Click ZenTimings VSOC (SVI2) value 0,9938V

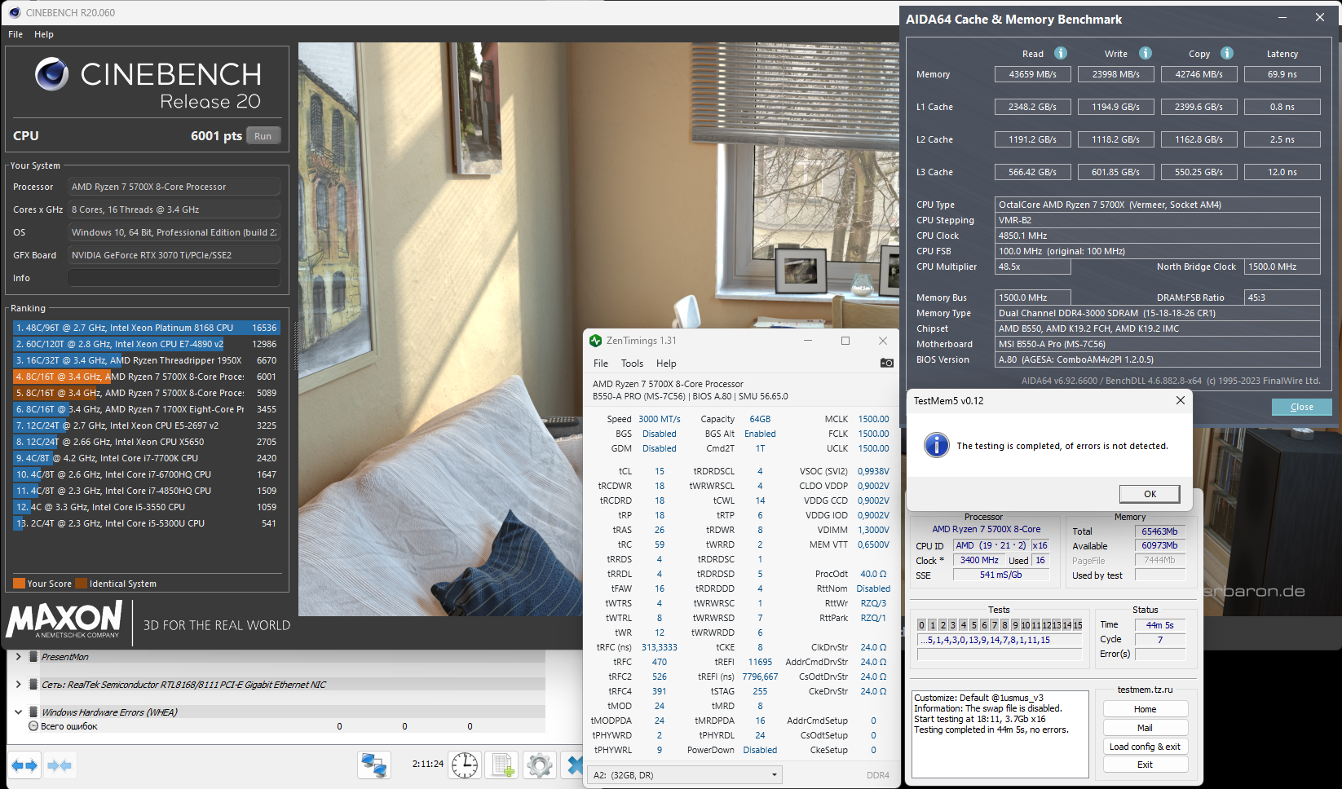[x=873, y=471]
